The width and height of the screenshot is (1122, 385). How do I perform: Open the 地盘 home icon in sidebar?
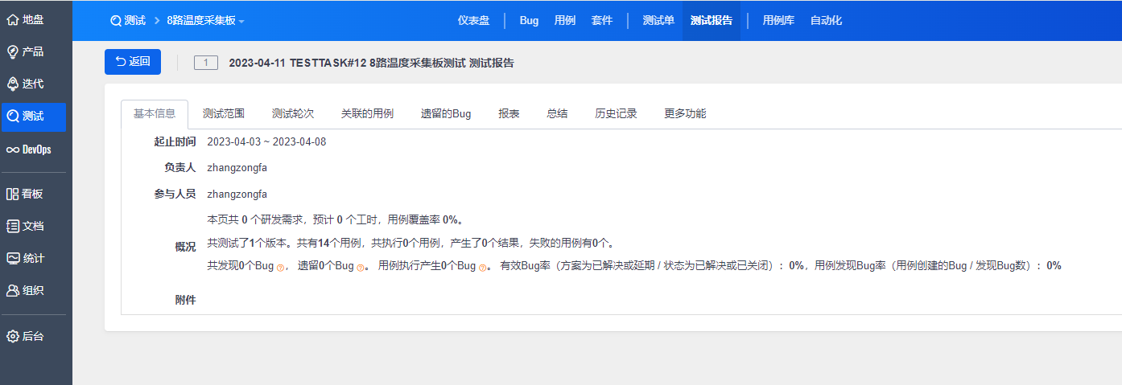[x=13, y=19]
